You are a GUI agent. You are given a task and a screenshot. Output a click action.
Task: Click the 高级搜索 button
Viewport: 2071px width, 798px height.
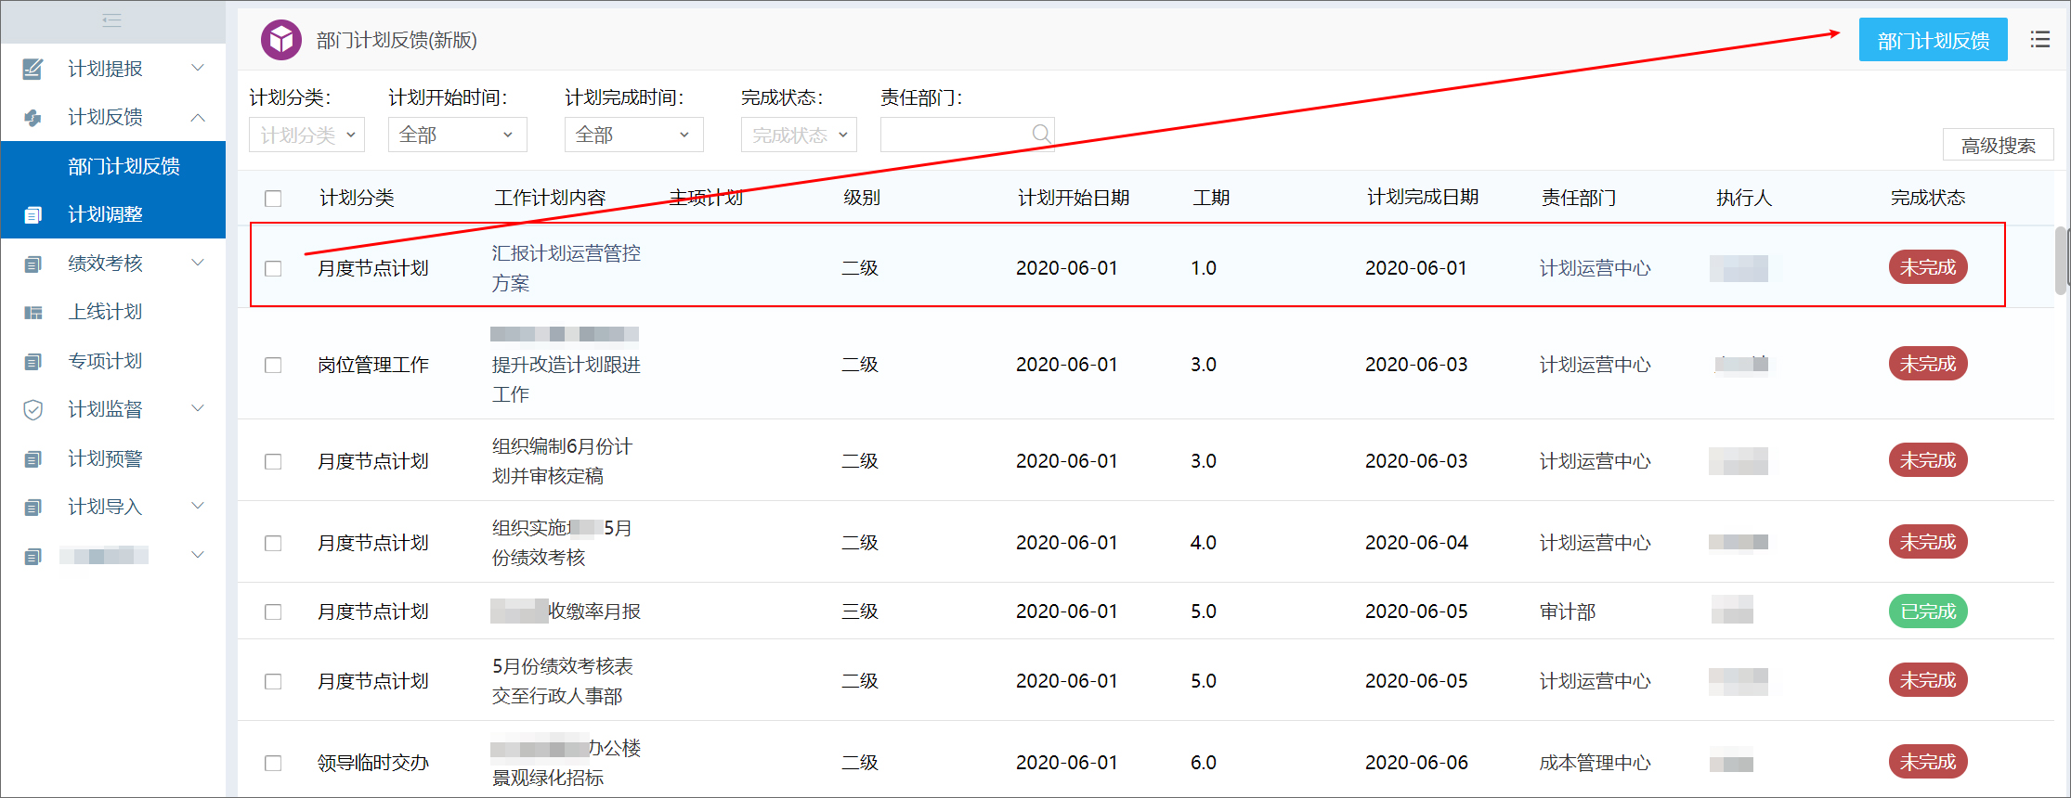click(1998, 145)
